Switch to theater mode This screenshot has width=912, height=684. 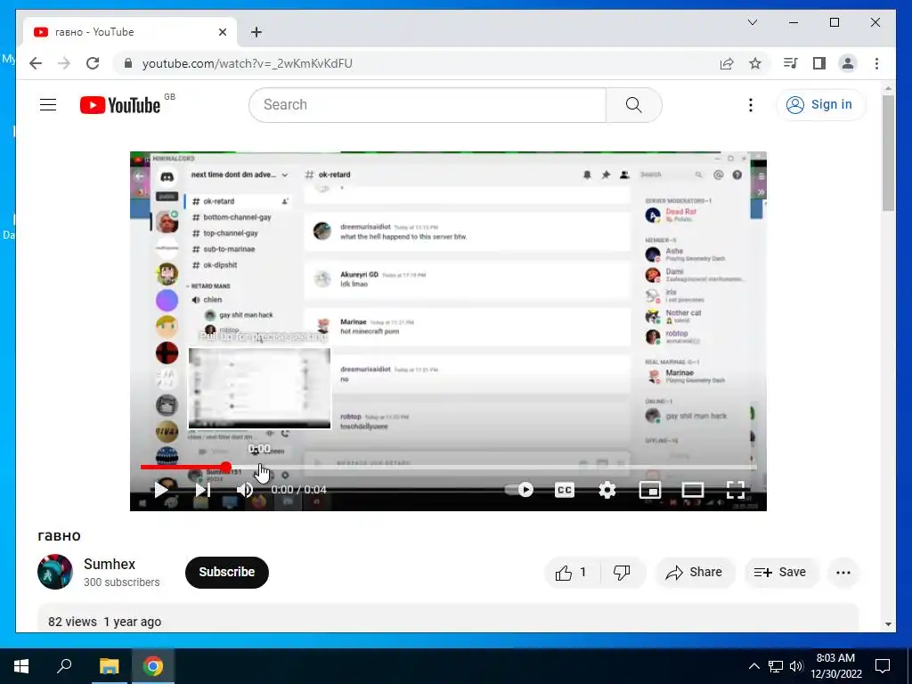click(693, 490)
